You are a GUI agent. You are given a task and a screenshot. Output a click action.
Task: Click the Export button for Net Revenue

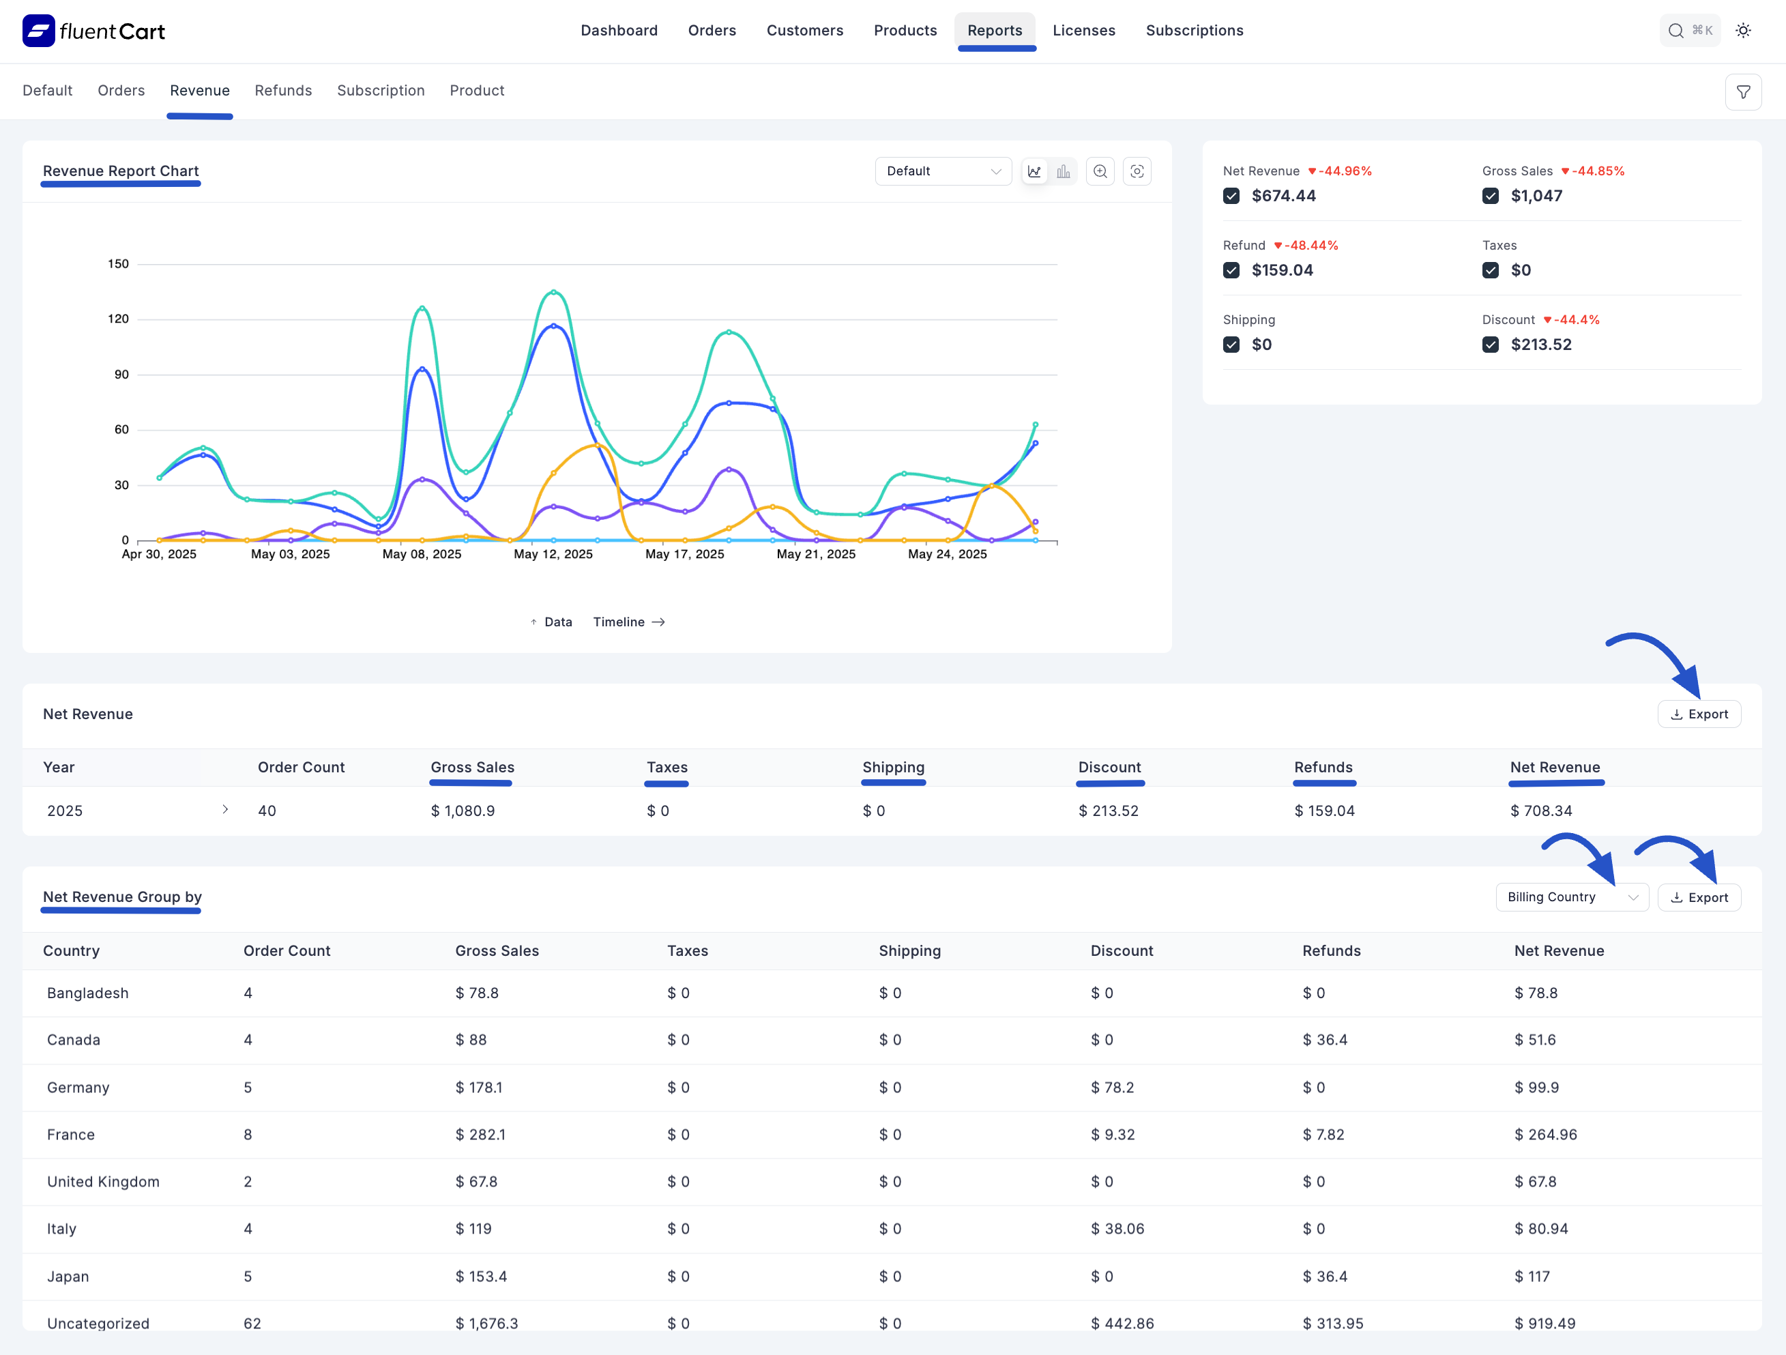pyautogui.click(x=1699, y=714)
